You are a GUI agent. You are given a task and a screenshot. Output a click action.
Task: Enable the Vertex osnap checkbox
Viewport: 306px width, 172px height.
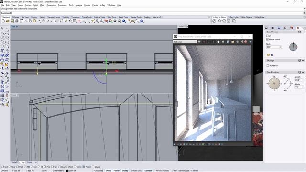75,167
